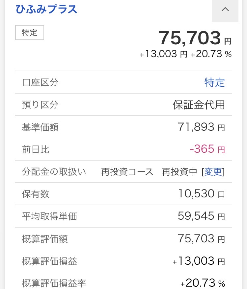Click the boxed 特定 badge under the fund name
The image size is (247, 289).
(x=30, y=33)
